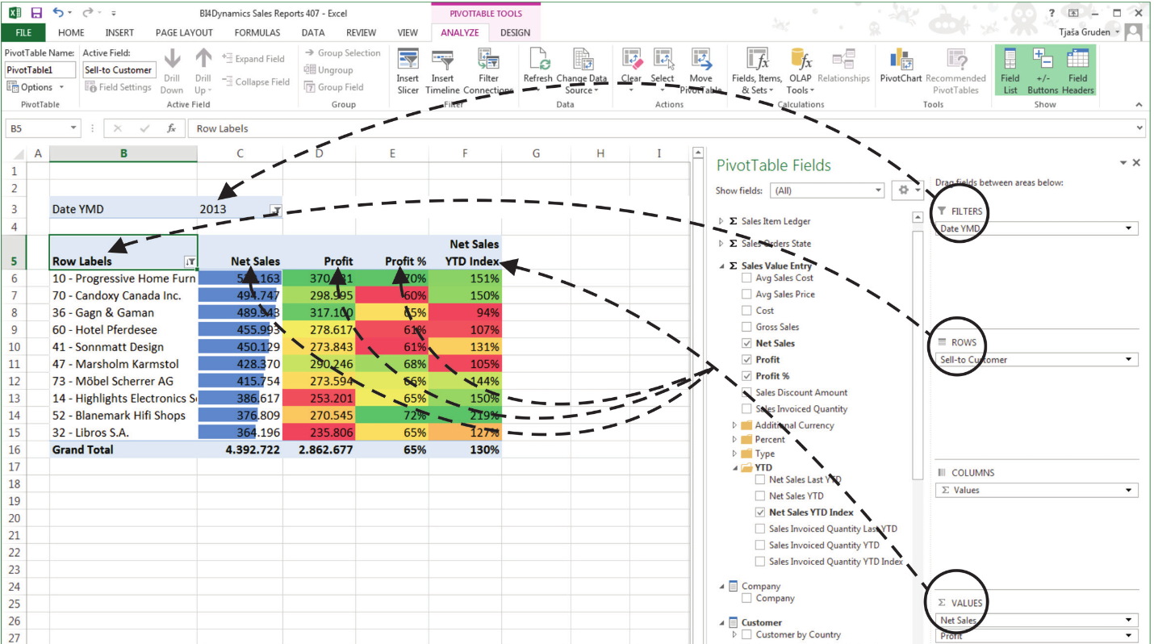Select the Grand Total row label cell
The image size is (1154, 644).
point(123,450)
